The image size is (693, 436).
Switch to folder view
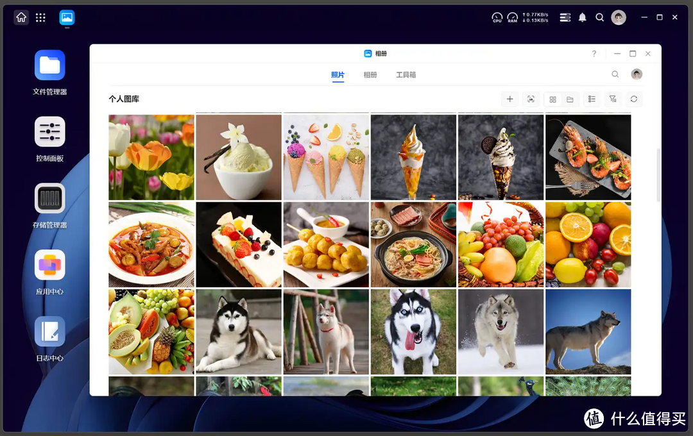coord(570,99)
